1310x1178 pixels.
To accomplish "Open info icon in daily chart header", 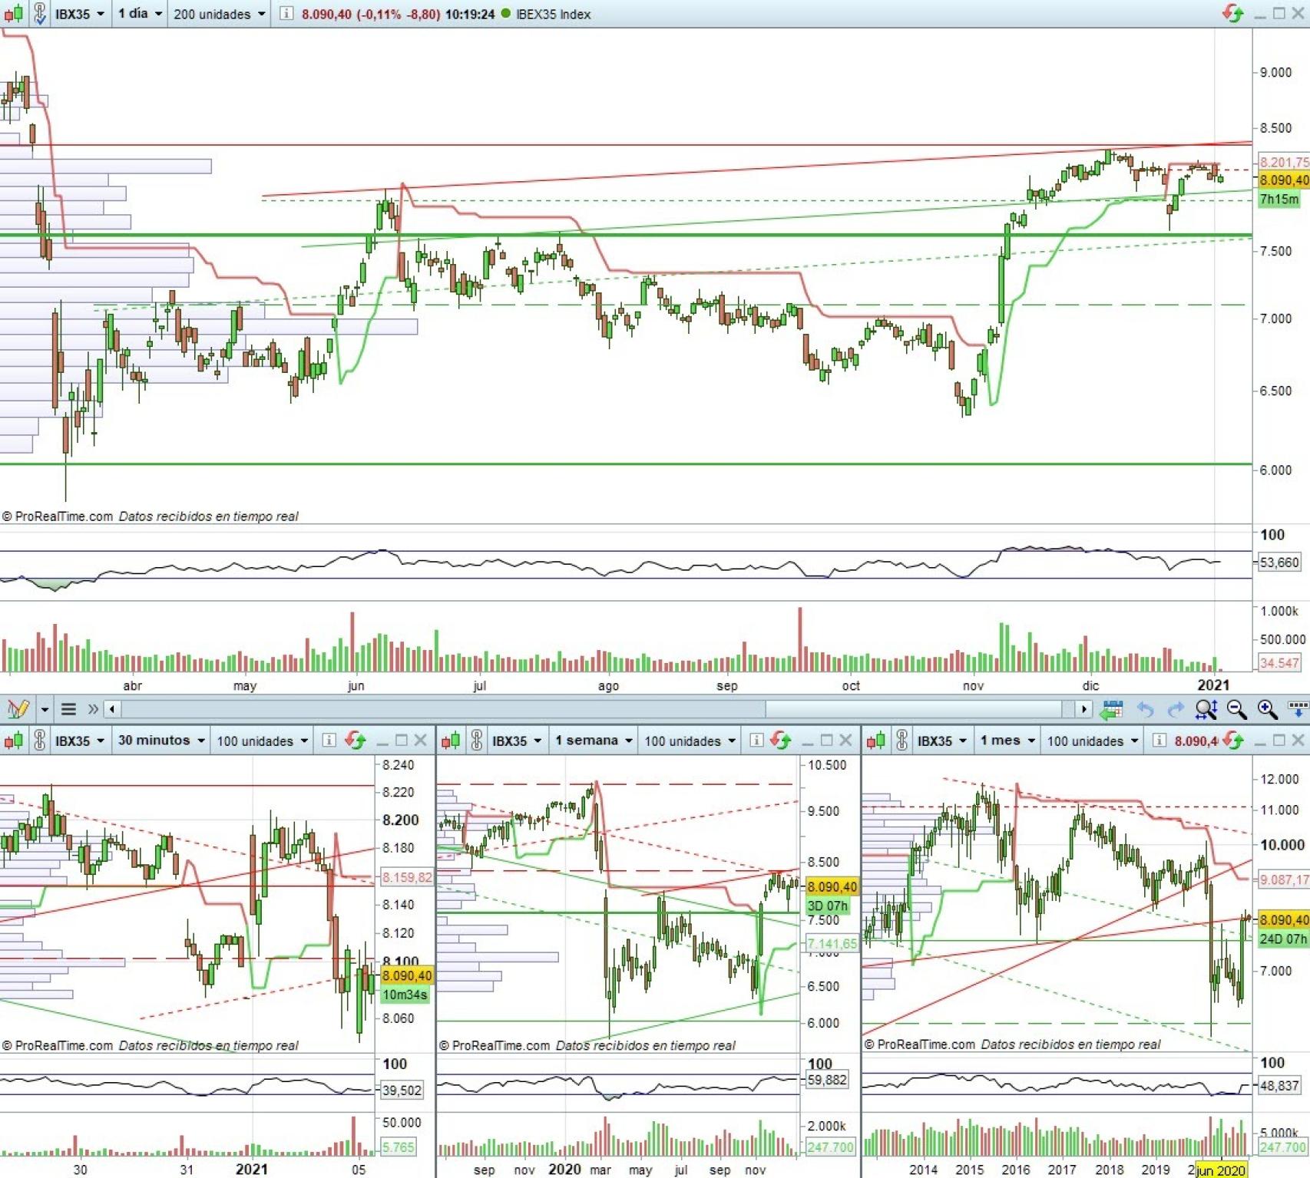I will tap(286, 14).
